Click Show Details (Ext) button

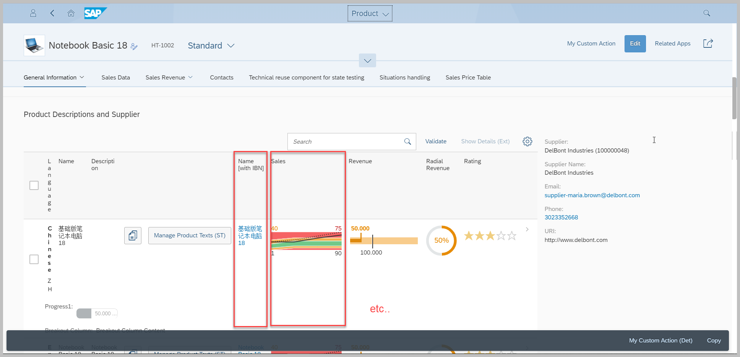pos(485,141)
